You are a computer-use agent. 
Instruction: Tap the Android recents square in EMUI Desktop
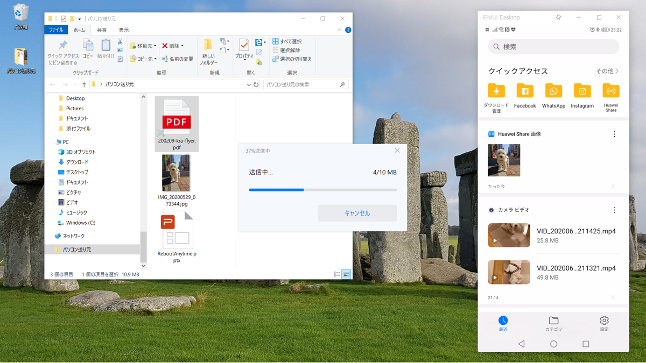tap(586, 344)
